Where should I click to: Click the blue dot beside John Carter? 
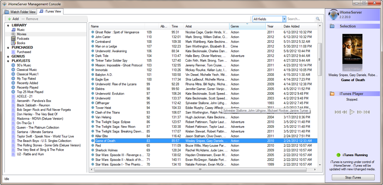pos(93,37)
